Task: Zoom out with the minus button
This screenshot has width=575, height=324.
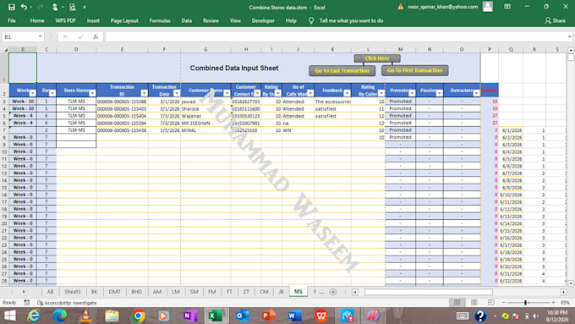Action: click(504, 302)
